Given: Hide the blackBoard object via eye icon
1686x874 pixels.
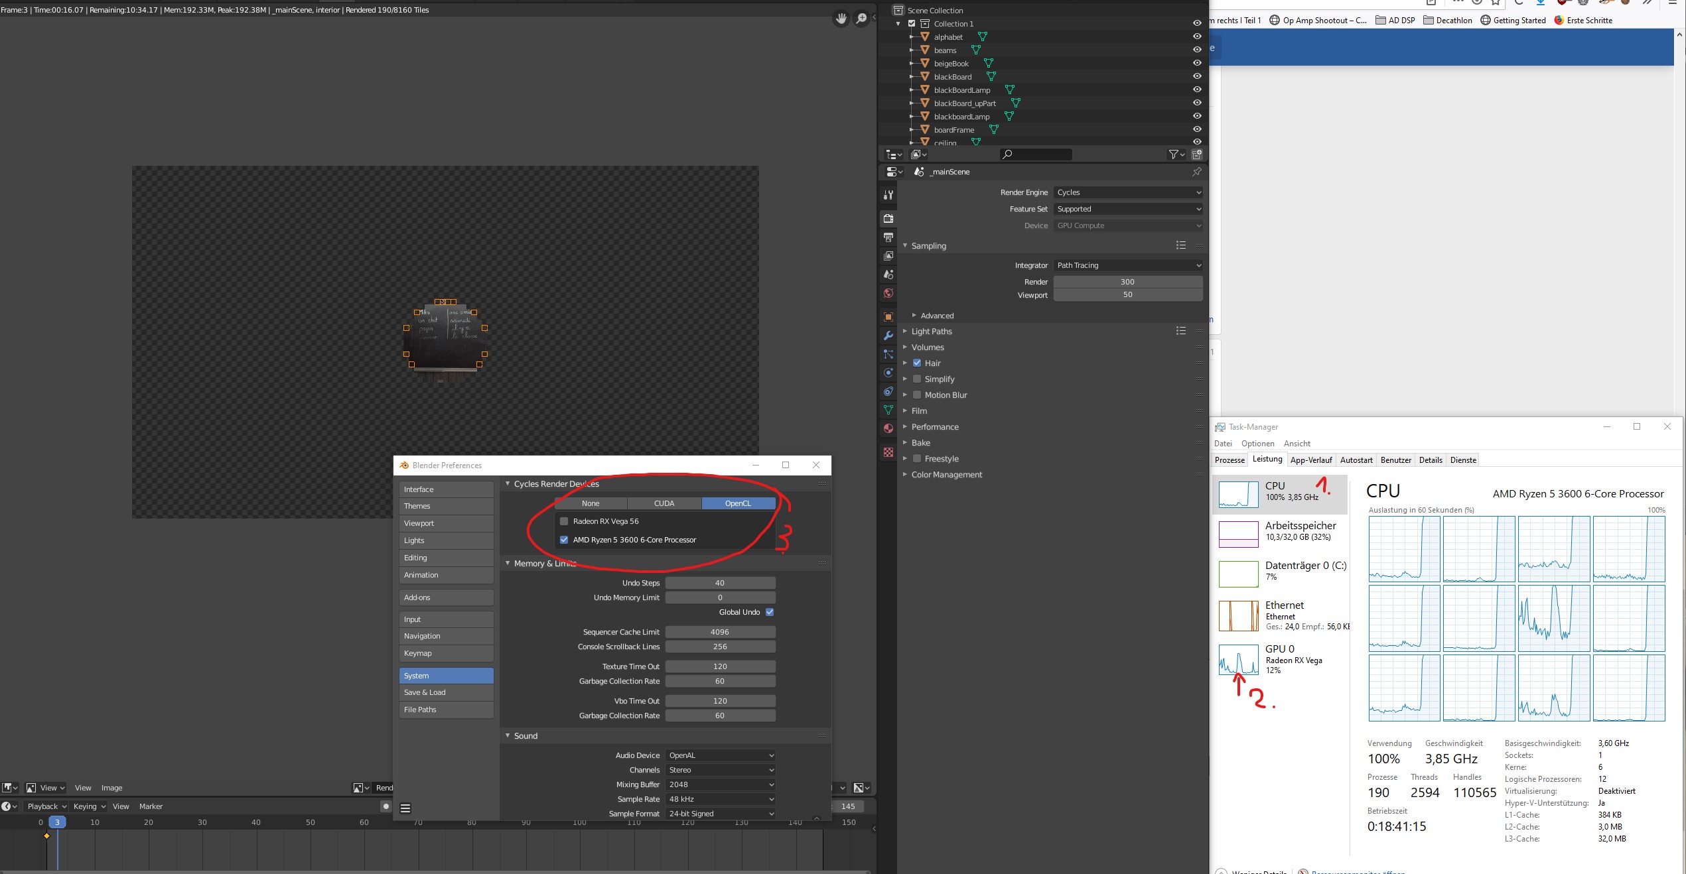Looking at the screenshot, I should [1197, 77].
